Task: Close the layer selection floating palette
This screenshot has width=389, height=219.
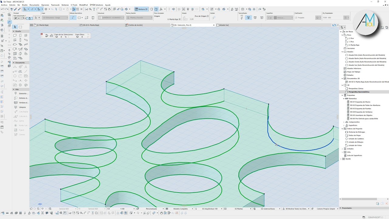Action: (42, 34)
